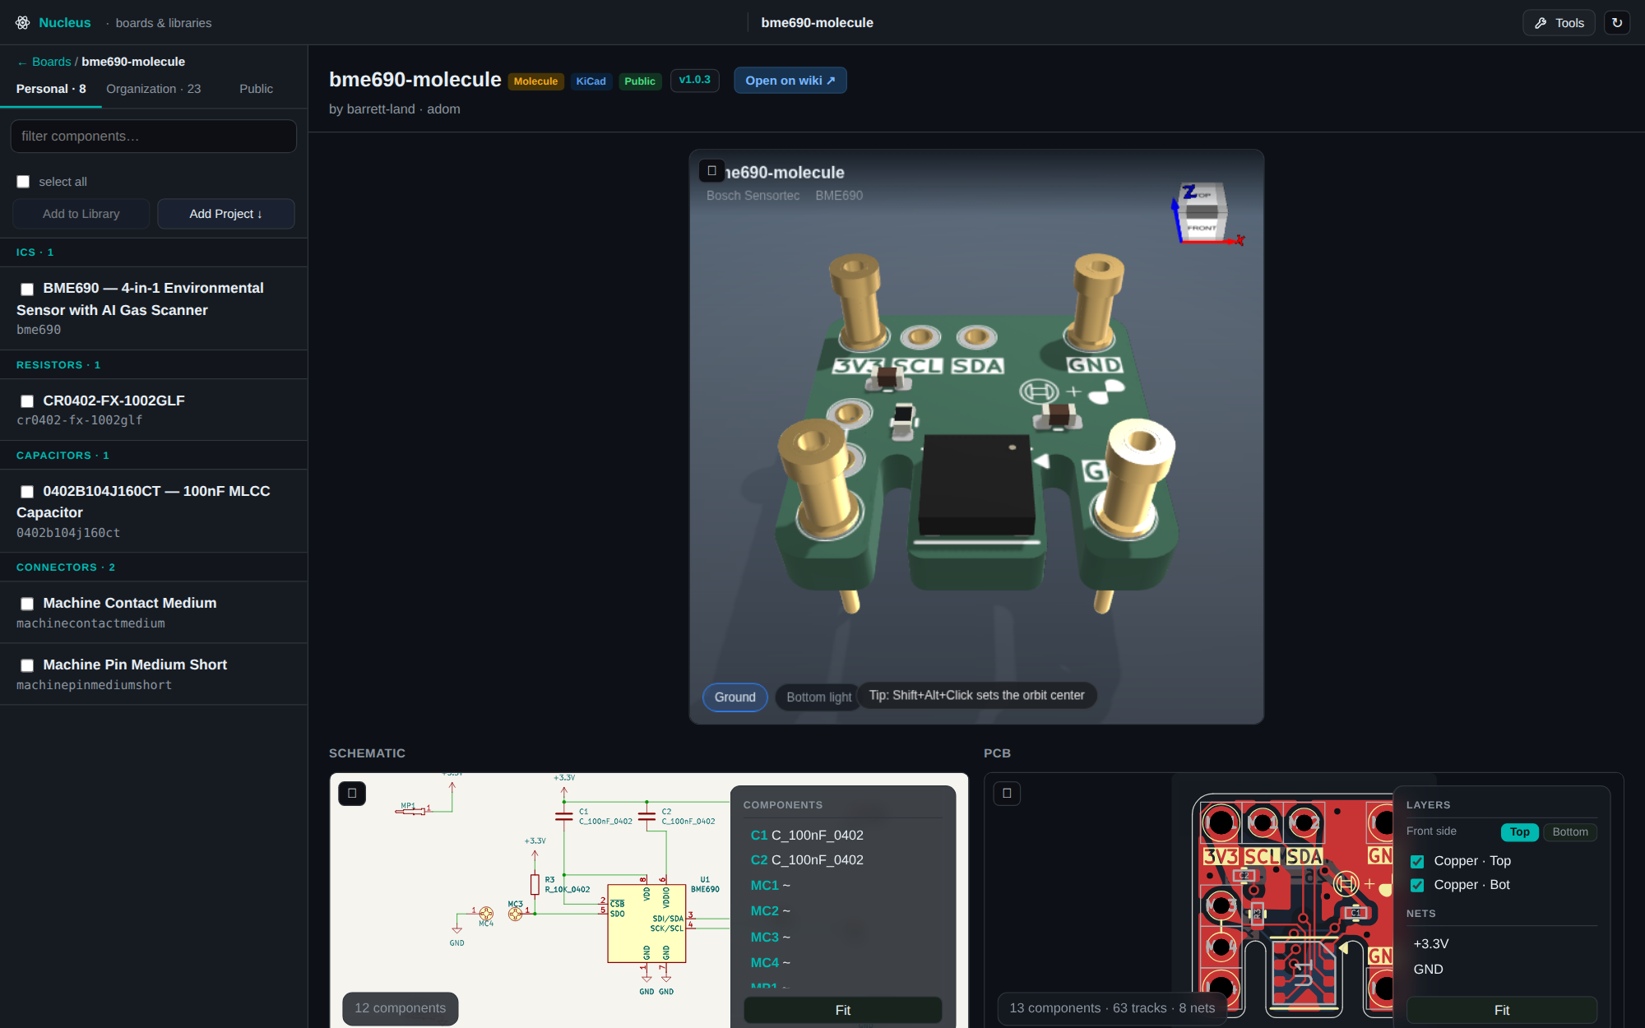
Task: Collapse the ICS section header
Action: point(154,252)
